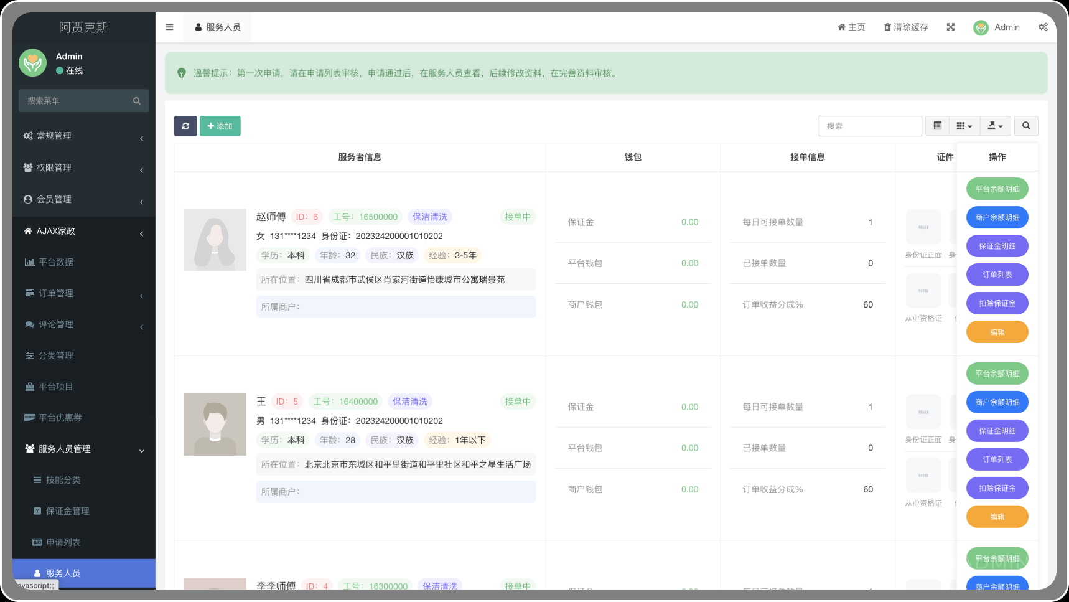This screenshot has width=1069, height=602.
Task: Click the 主页 home link
Action: [x=851, y=27]
